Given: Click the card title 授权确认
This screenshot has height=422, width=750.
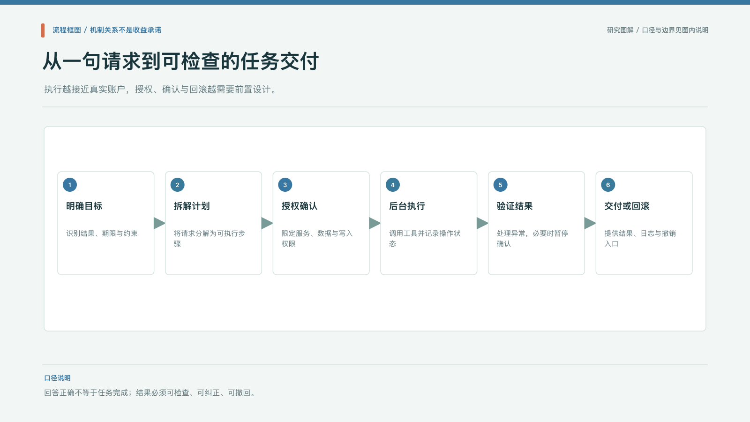Looking at the screenshot, I should [300, 206].
